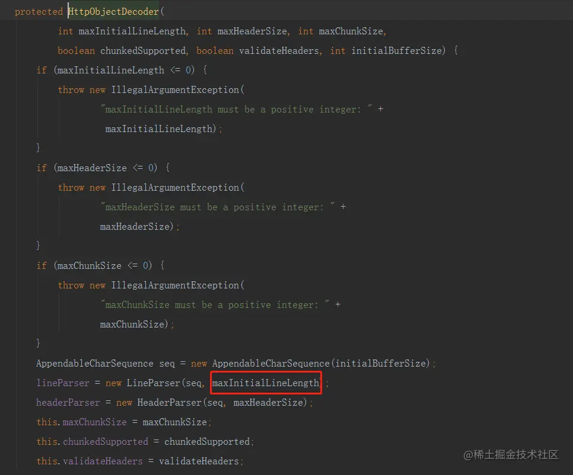Click the 'if (maxInitialLineLength <= 0)' condition
Image resolution: width=573 pixels, height=475 pixels.
(116, 70)
